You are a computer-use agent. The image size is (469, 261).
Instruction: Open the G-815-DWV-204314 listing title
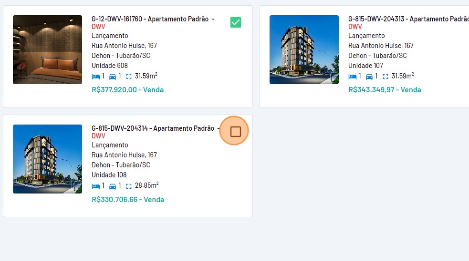tap(153, 128)
